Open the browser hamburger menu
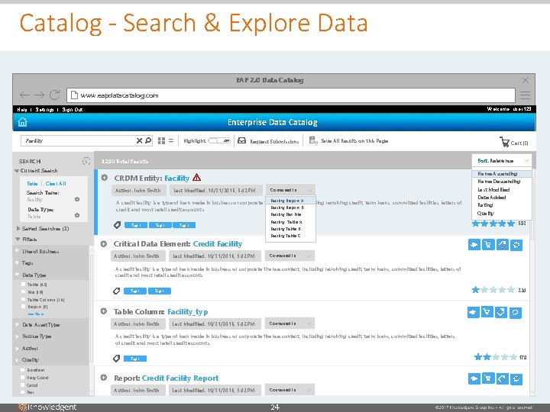Screen dimensions: 550x412 click(x=525, y=95)
